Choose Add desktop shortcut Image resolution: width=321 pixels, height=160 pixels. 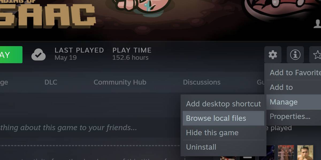coord(223,104)
